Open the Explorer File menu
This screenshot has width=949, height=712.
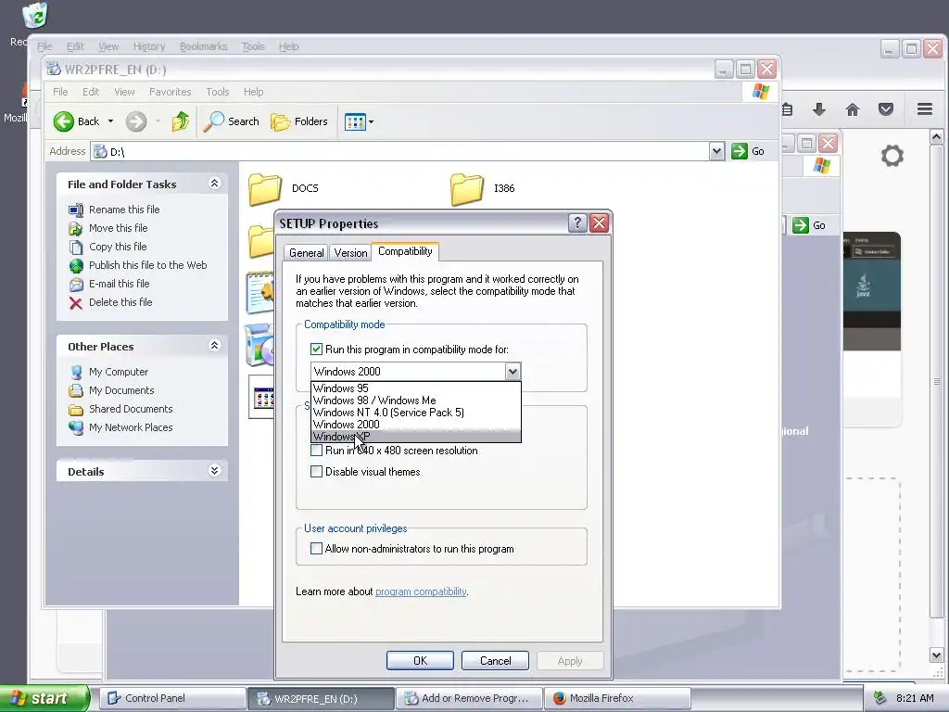(x=60, y=92)
